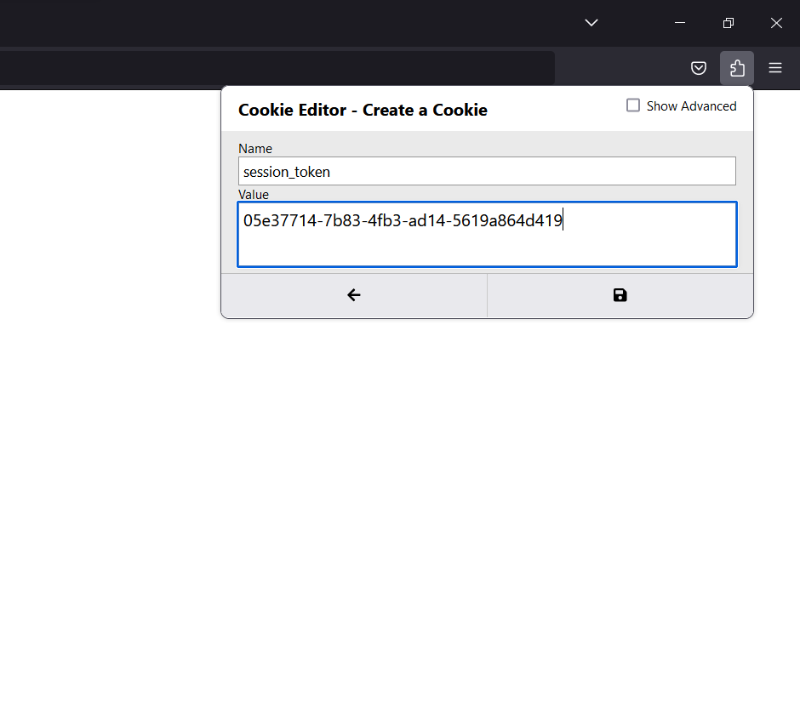The width and height of the screenshot is (800, 723).
Task: Focus the cookie Value text area
Action: pos(487,234)
